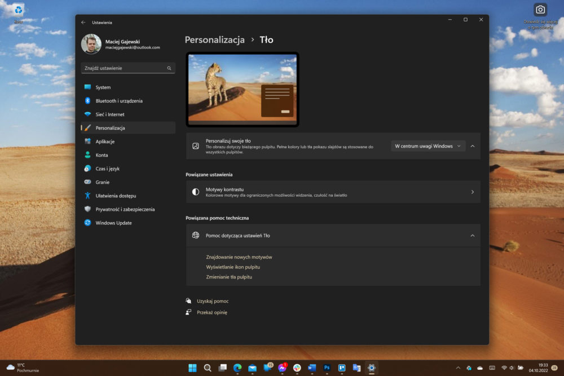The height and width of the screenshot is (376, 564).
Task: Open the Znajdowanie nowych motywów link
Action: [x=239, y=257]
